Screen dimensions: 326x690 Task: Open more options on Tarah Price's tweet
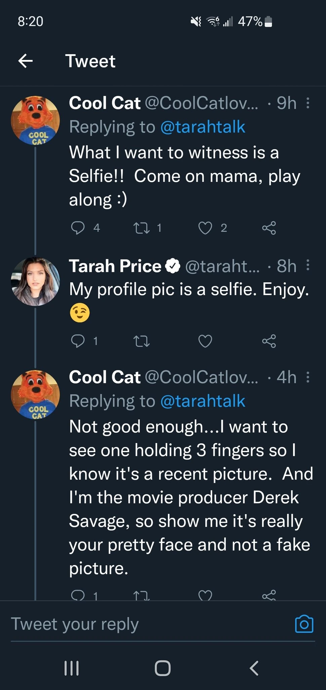click(308, 265)
